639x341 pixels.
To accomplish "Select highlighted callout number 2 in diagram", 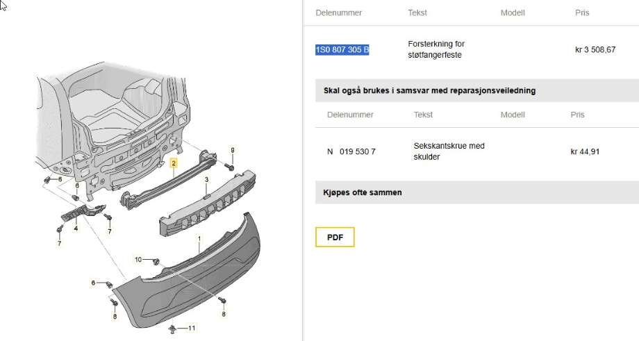I will (174, 163).
